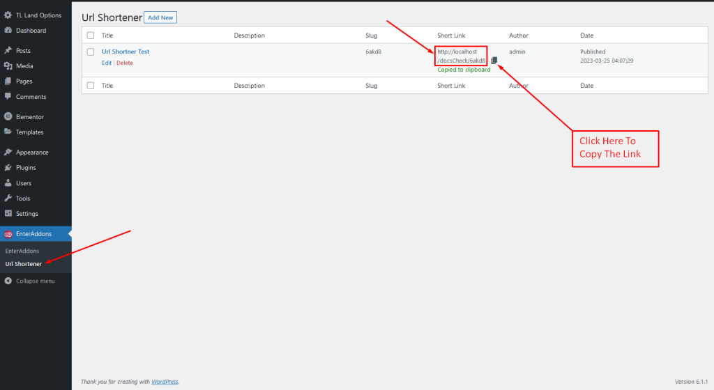Click the Short Link header in top row

tap(451, 36)
